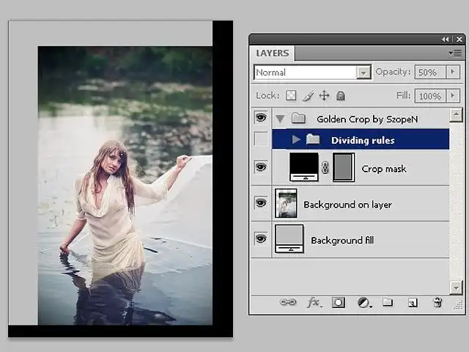
Task: Lock all with padlock icon
Action: [x=341, y=96]
